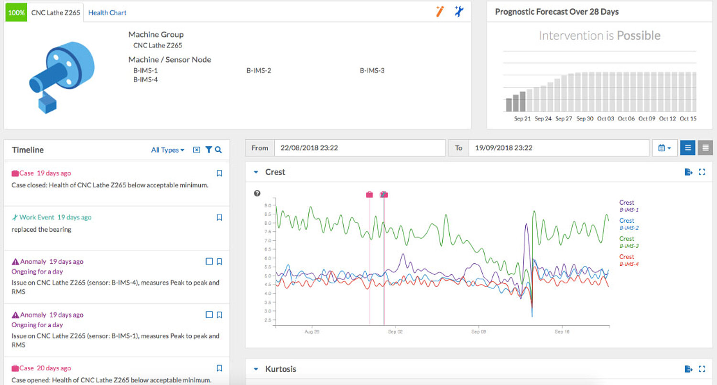Click the Case opened entry description
The height and width of the screenshot is (385, 717).
[111, 380]
